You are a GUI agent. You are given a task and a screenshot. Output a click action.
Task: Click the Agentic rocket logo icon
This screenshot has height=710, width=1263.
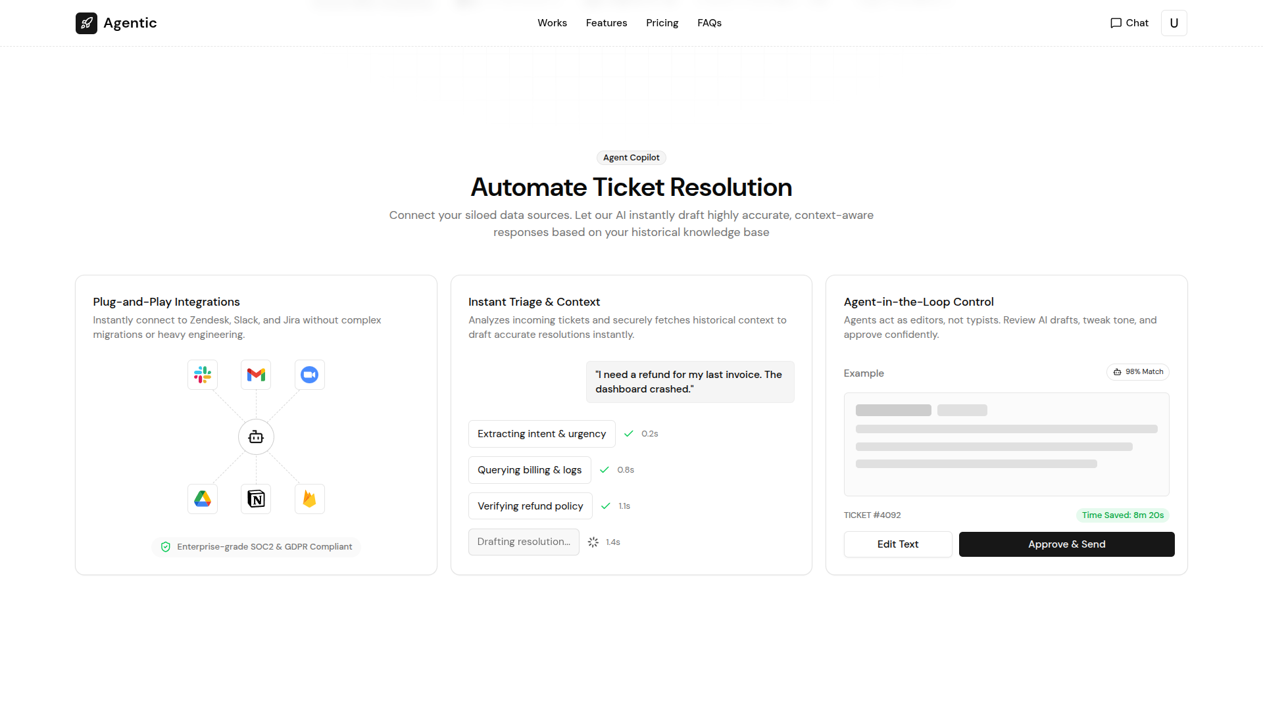(86, 23)
